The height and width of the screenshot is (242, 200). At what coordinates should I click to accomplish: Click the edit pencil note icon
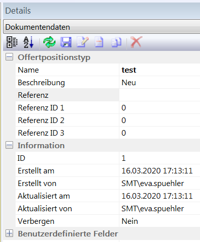[83, 42]
